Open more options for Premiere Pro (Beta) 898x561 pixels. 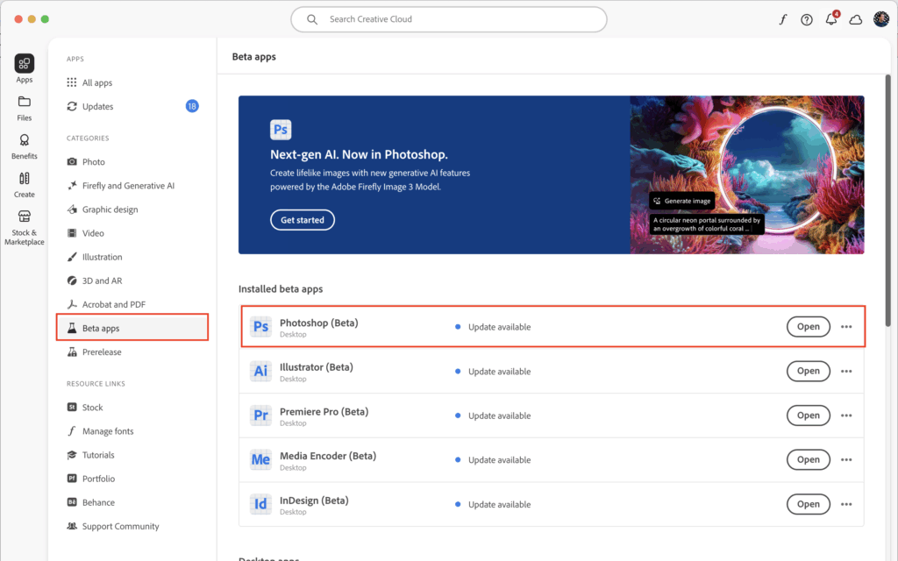coord(846,415)
